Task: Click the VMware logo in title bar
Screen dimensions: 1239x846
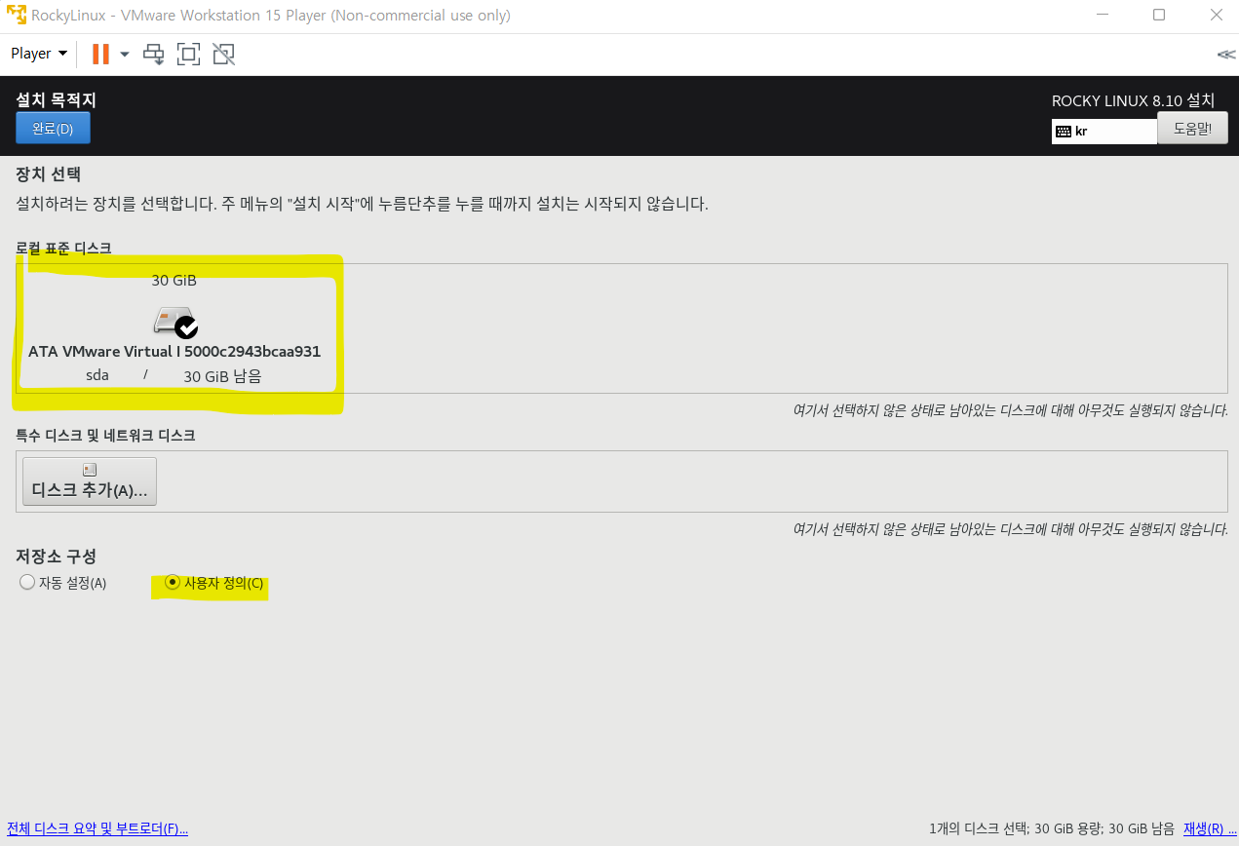Action: tap(16, 16)
